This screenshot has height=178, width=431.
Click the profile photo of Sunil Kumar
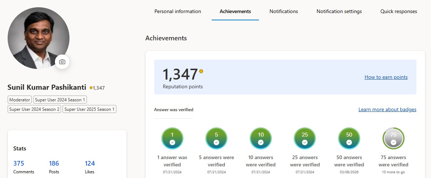click(x=39, y=38)
